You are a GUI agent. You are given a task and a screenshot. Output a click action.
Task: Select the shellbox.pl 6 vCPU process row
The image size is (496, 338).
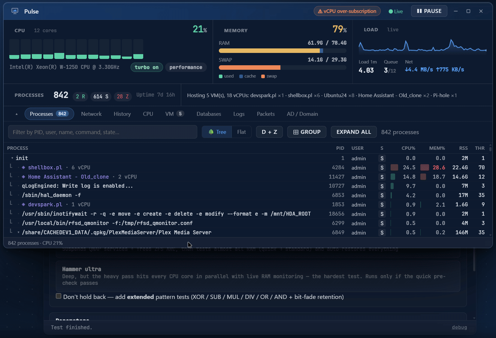tap(246, 167)
